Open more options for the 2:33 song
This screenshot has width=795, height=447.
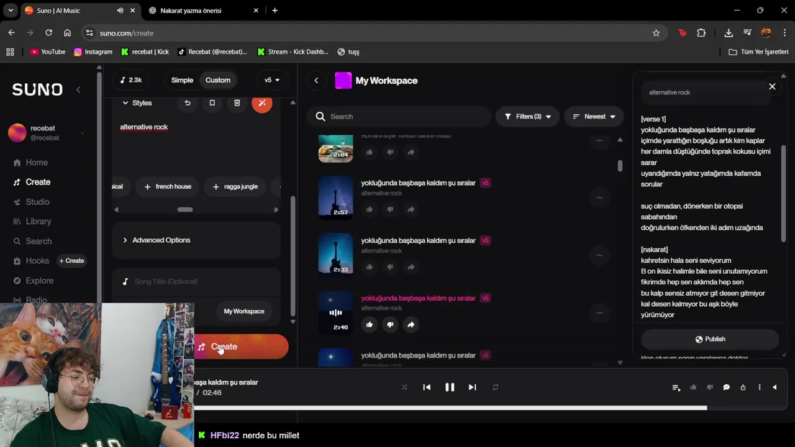click(599, 255)
